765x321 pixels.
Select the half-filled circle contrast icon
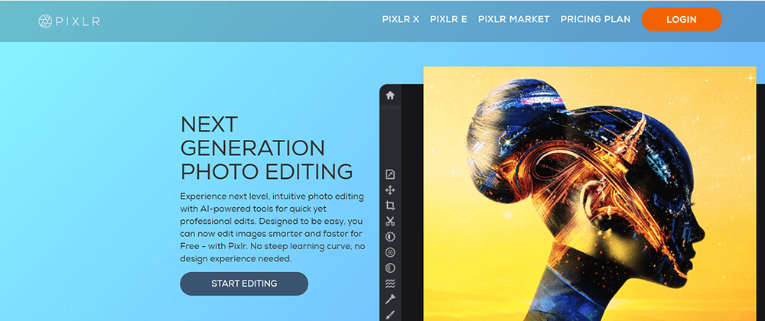coord(390,267)
